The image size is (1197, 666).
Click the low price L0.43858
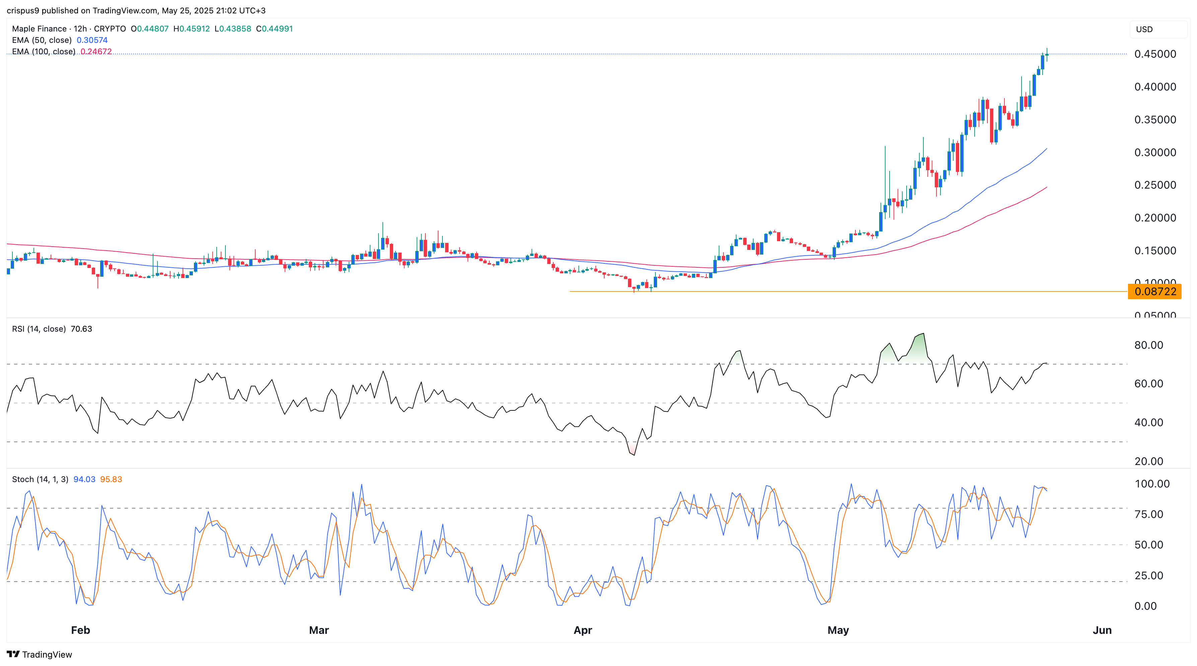point(233,28)
